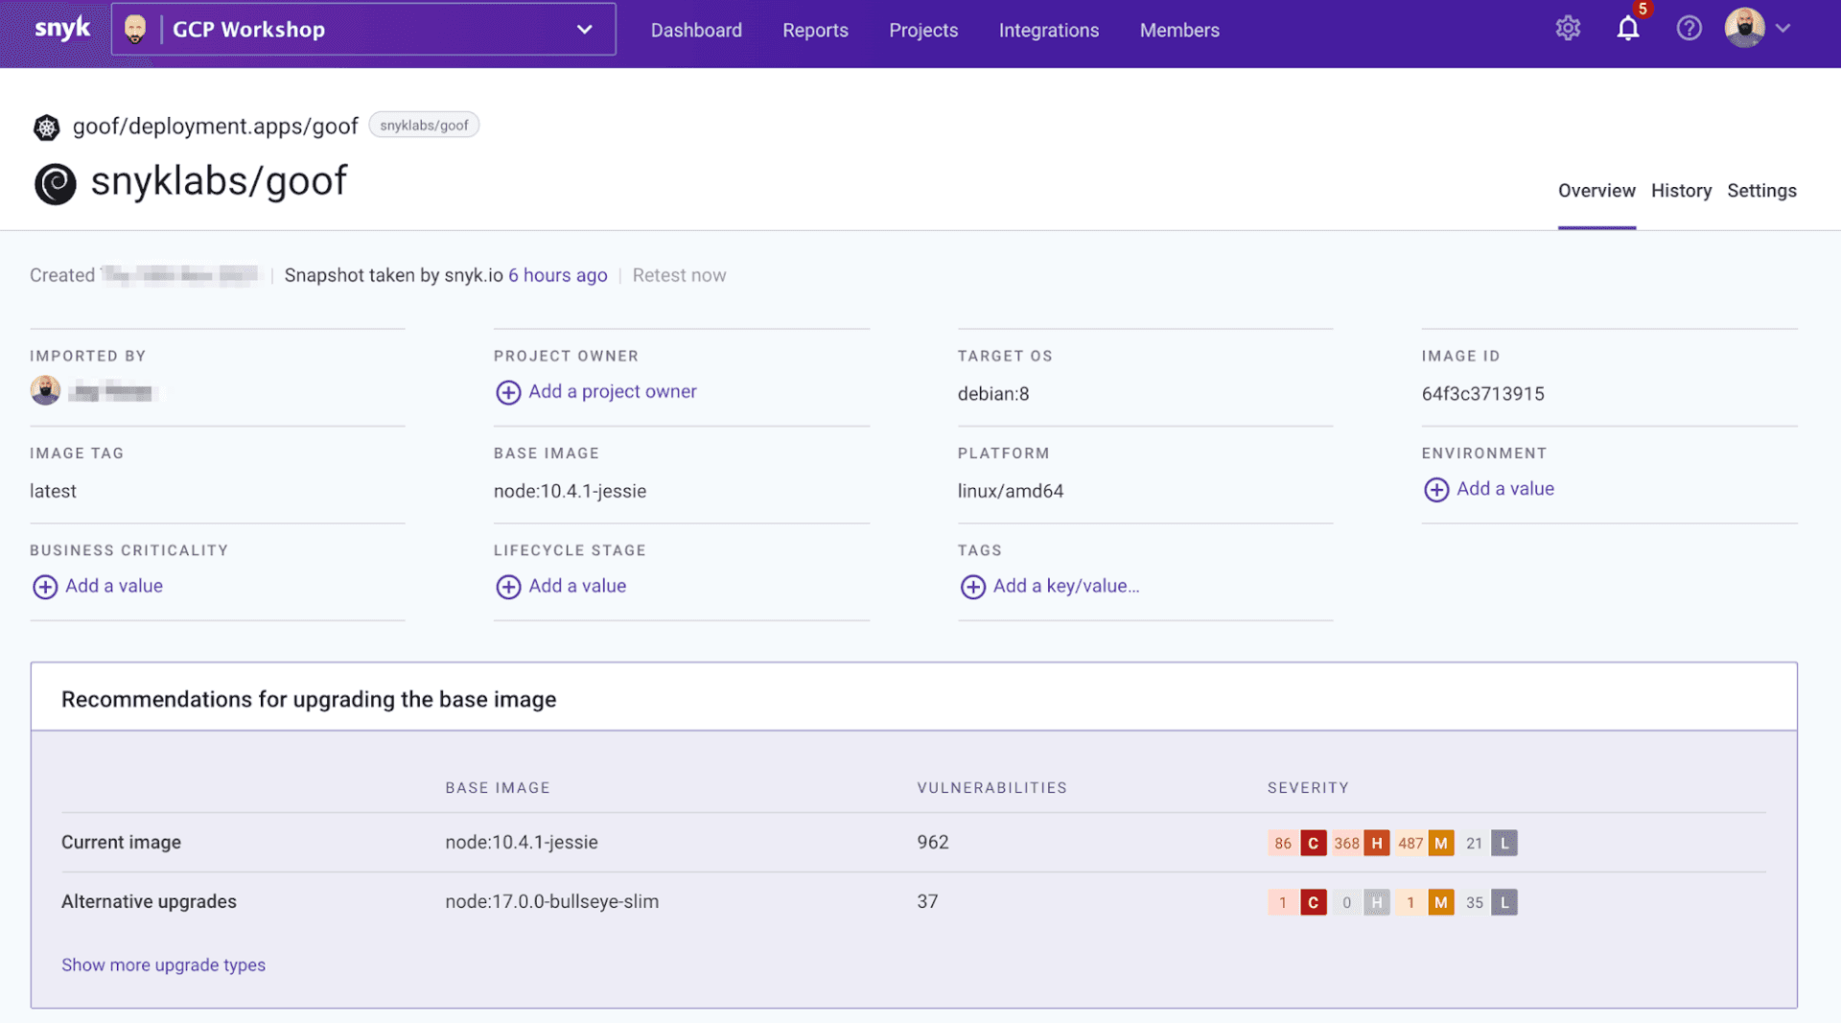Select base image value node:10.4.1-jessie under Base Image field
The height and width of the screenshot is (1023, 1841).
(x=570, y=491)
